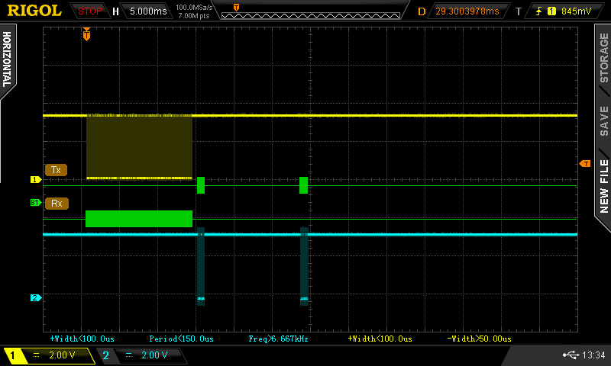
Task: Click the 100.0MSa/s sample rate readout
Action: point(194,7)
